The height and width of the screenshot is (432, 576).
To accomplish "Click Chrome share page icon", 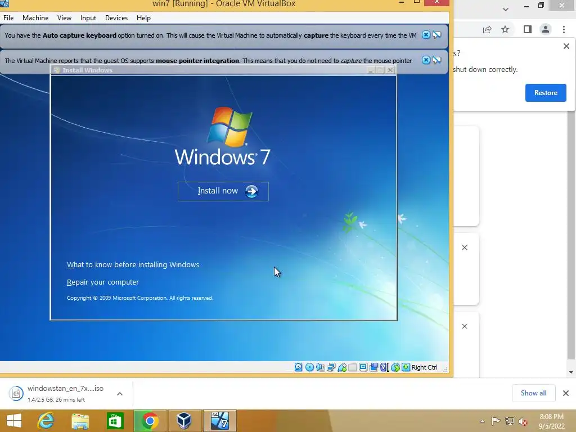I will point(487,29).
